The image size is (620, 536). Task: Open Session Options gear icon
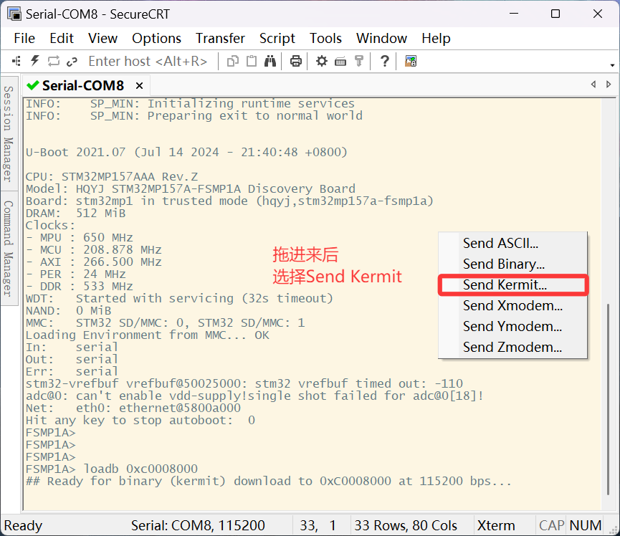[x=321, y=62]
